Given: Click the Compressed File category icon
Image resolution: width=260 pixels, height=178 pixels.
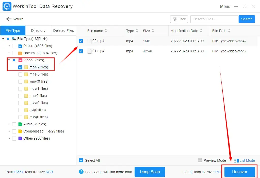Looking at the screenshot, I should [20, 131].
